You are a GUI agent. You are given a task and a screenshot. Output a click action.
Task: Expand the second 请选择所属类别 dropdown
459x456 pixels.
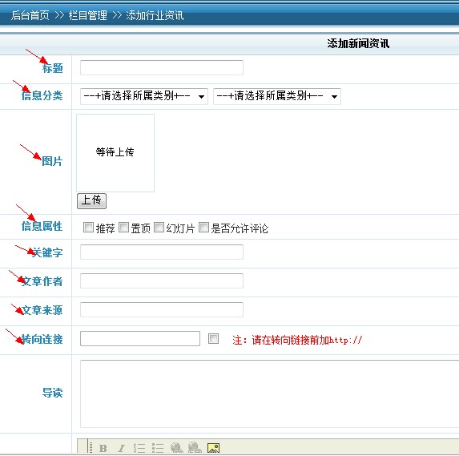(x=277, y=96)
